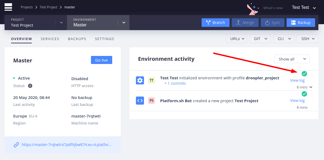The height and width of the screenshot is (160, 324).
Task: Click the droopler_project profile name
Action: [263, 78]
